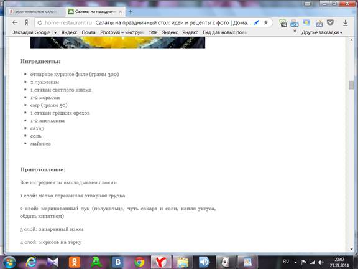The width and height of the screenshot is (358, 269).
Task: Click the 'Ингредиенты:' heading
Action: [x=40, y=61]
